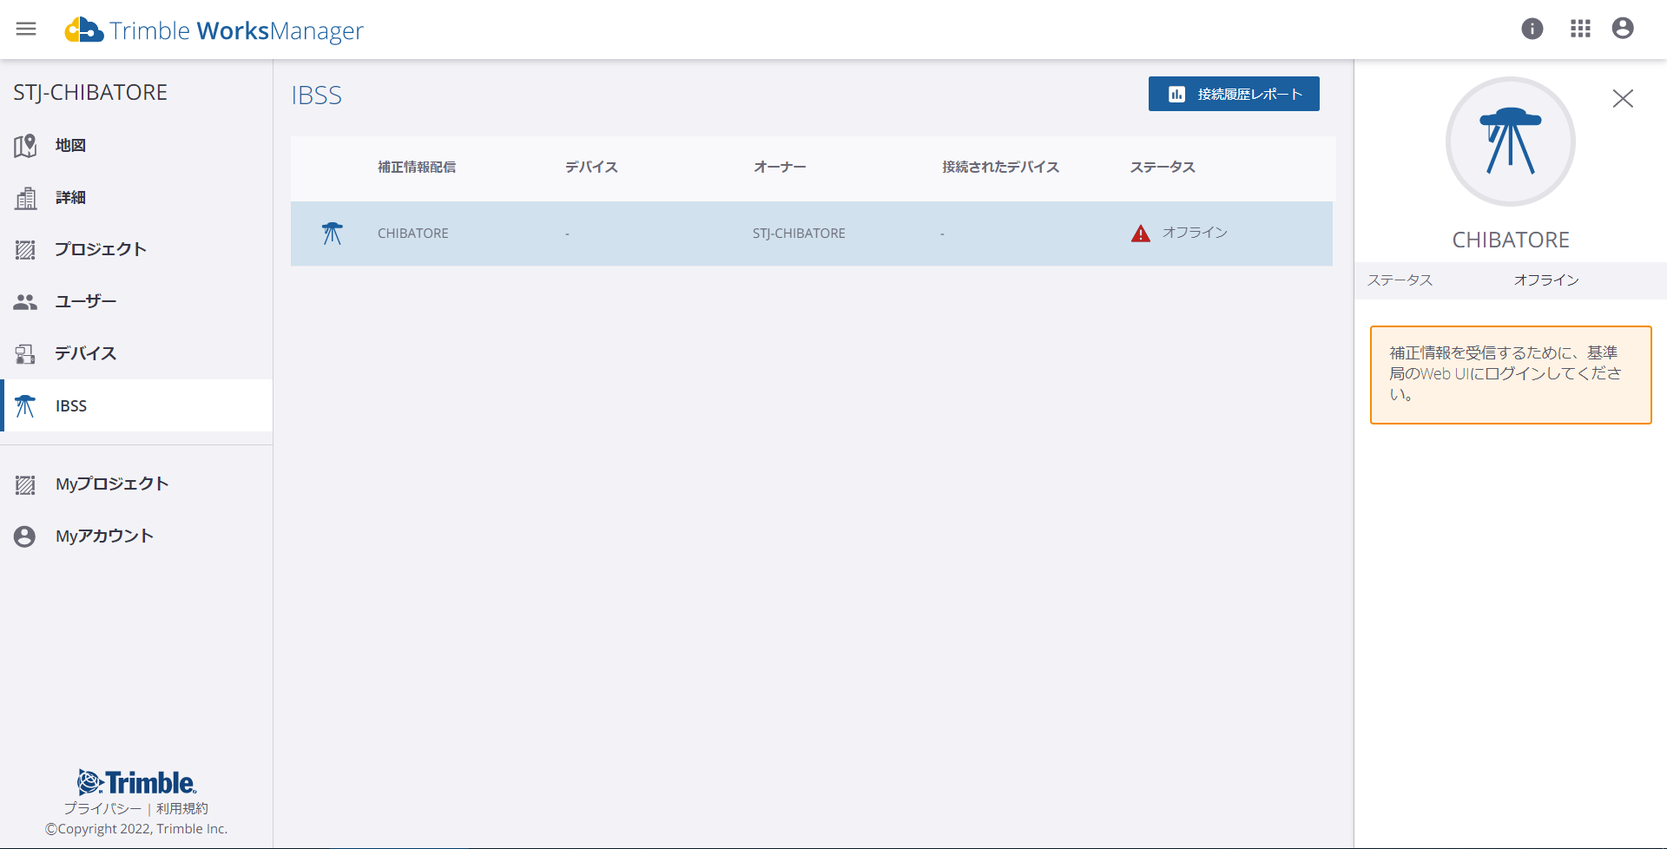Navigate to デバイス in the sidebar
Screen dimensions: 1667x849
85,354
